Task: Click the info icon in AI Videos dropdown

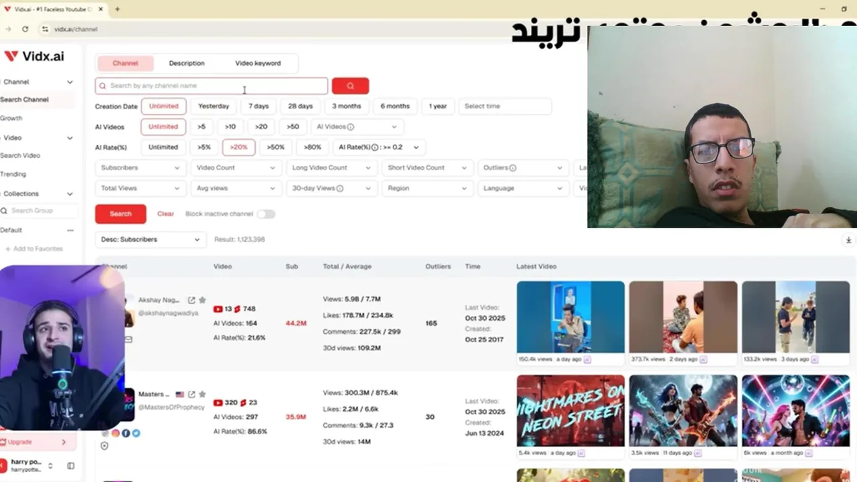Action: pos(351,127)
